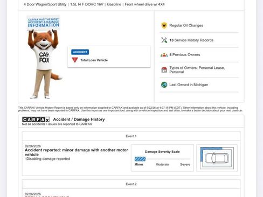The height and width of the screenshot is (197, 263).
Task: Click the Regular Oil Changes shield icon
Action: coord(164,25)
